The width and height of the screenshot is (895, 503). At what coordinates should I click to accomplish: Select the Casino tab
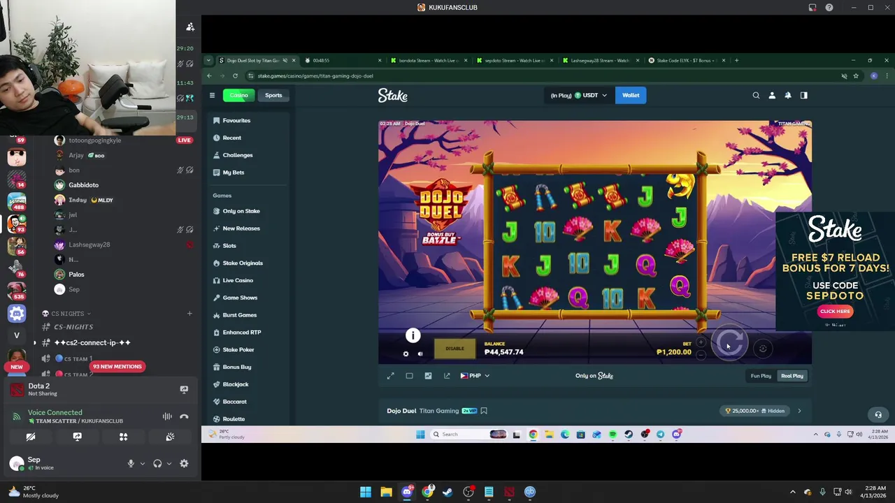tap(239, 95)
